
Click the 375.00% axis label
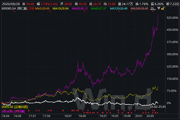(173, 42)
